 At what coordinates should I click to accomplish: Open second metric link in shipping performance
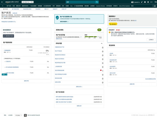pos(113,60)
